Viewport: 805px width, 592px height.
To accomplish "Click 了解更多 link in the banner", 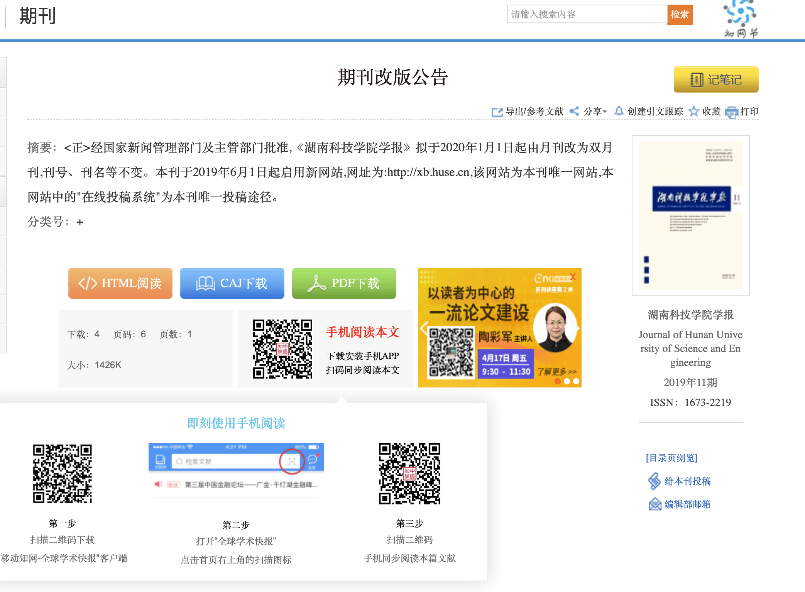I will point(556,372).
